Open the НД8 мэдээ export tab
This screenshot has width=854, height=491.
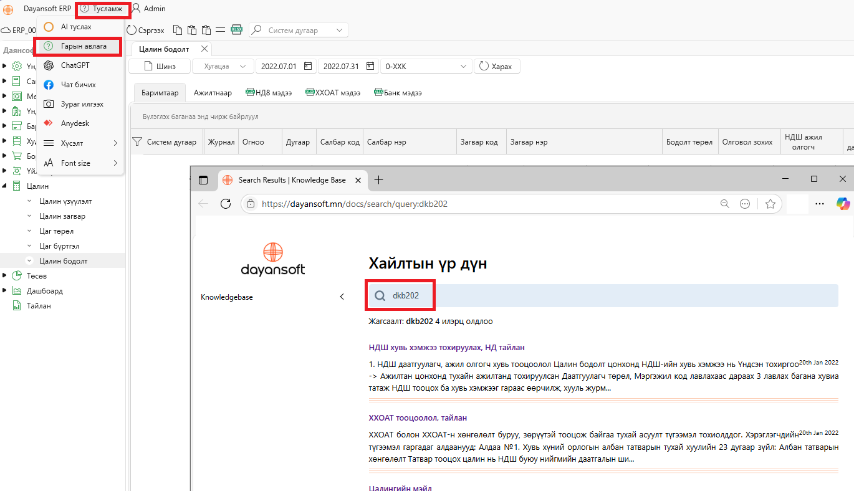pos(269,93)
